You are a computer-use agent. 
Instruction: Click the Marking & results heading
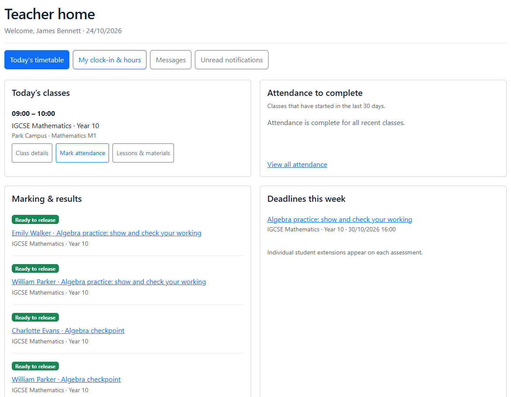(x=47, y=199)
